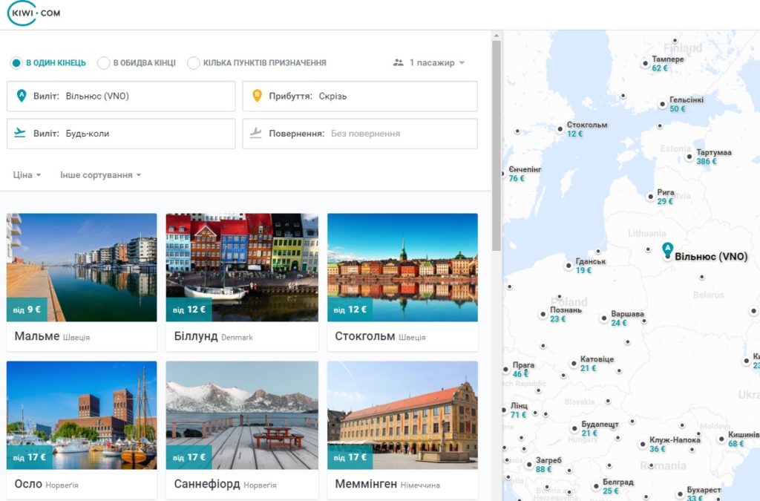Click the scrollbar up arrow
Image resolution: width=760 pixels, height=501 pixels.
[x=497, y=36]
